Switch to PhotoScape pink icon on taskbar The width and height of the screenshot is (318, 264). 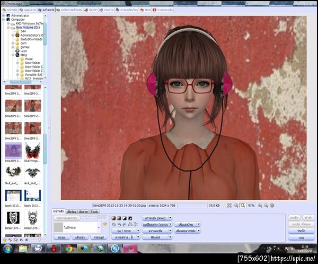click(130, 249)
